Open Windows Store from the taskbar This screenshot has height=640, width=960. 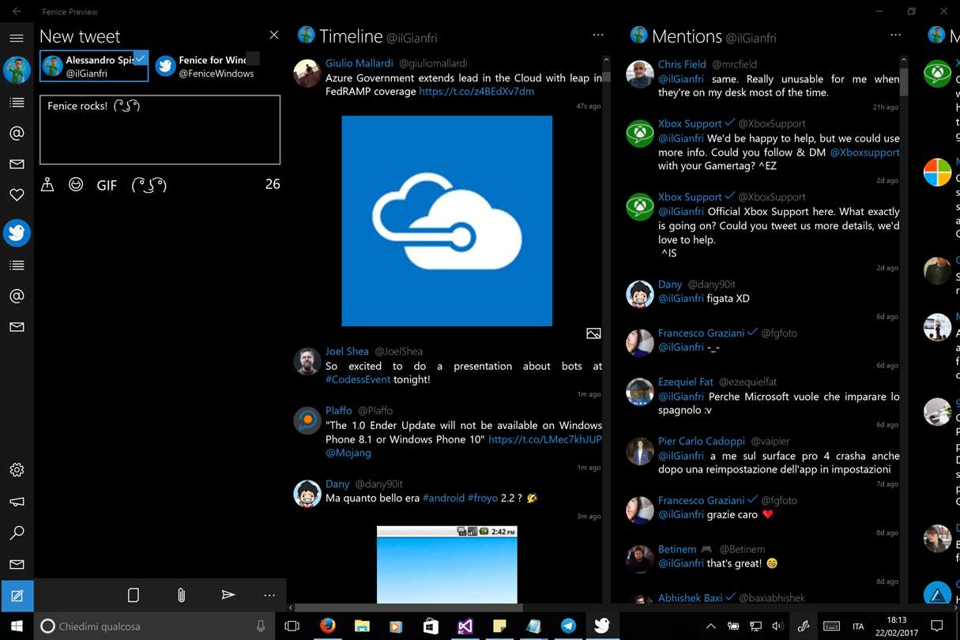pyautogui.click(x=431, y=626)
